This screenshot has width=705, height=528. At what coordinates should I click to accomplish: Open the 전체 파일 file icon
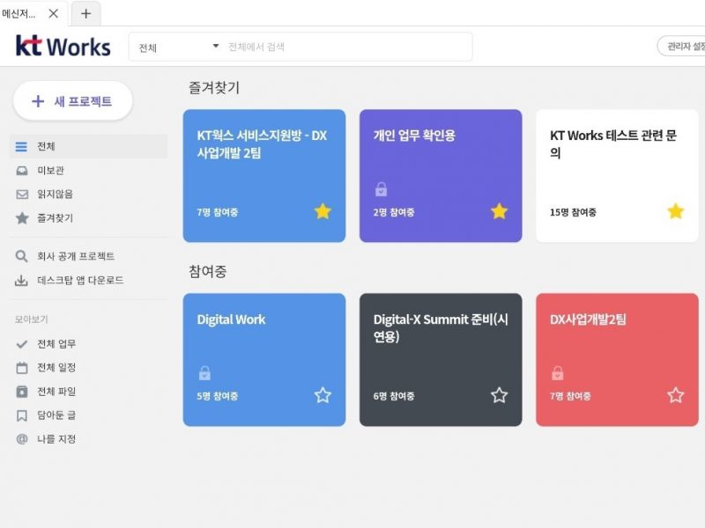[21, 392]
